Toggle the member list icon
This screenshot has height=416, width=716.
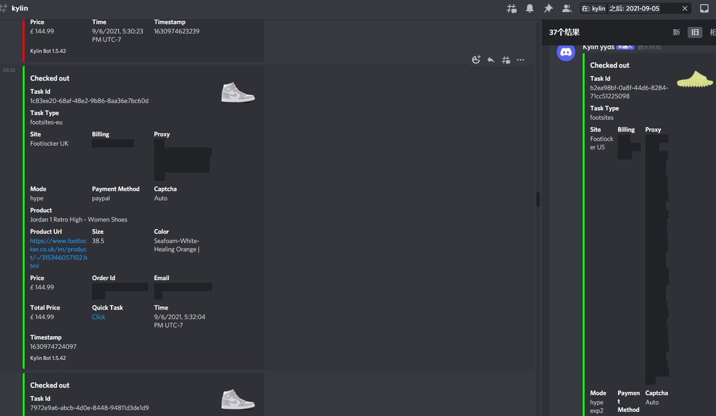[567, 8]
